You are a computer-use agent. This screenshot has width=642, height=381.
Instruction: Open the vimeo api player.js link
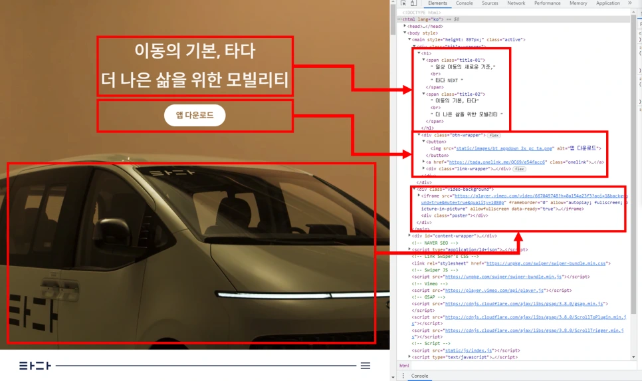click(x=494, y=291)
